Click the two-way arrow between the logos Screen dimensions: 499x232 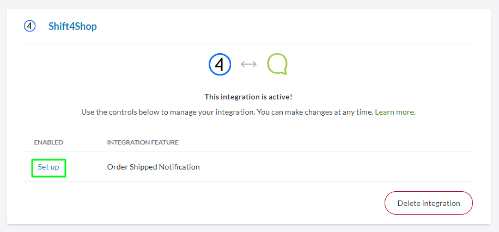click(x=248, y=64)
